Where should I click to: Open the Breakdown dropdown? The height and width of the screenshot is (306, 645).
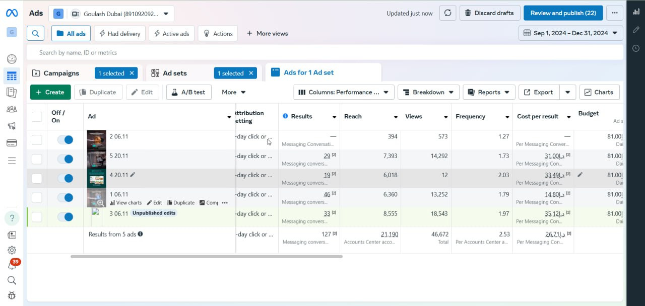428,92
